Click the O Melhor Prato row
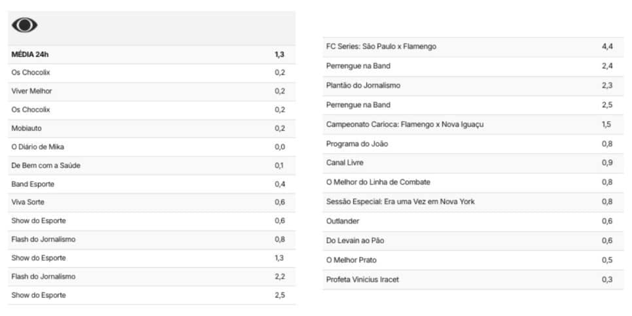The width and height of the screenshot is (632, 316). point(473,260)
